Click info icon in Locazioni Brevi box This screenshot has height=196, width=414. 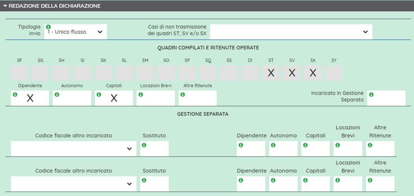pos(141,95)
